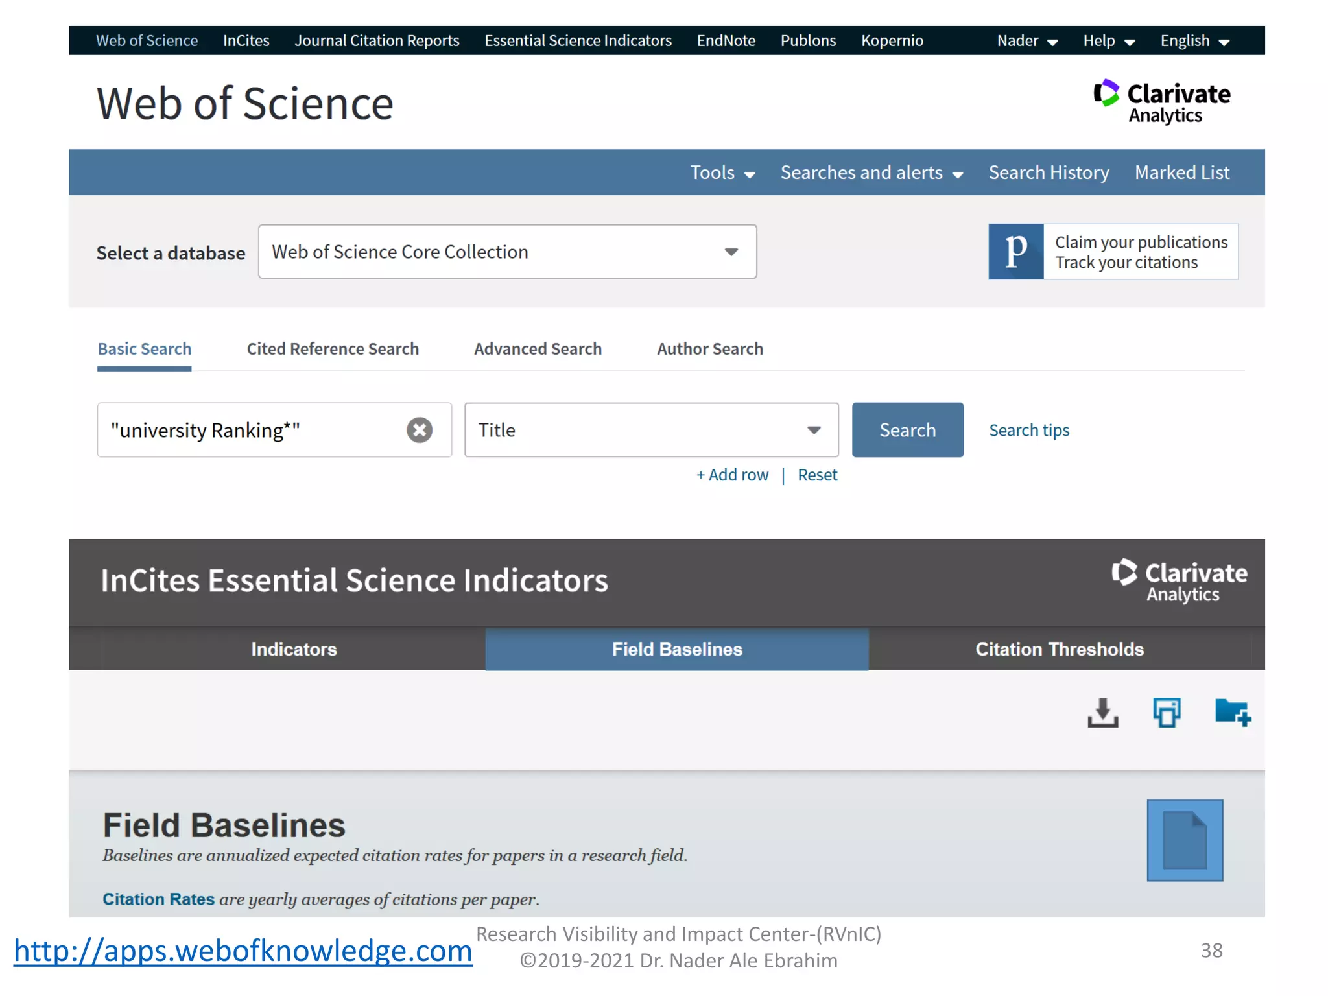
Task: Open Journal Citation Reports
Action: point(377,41)
